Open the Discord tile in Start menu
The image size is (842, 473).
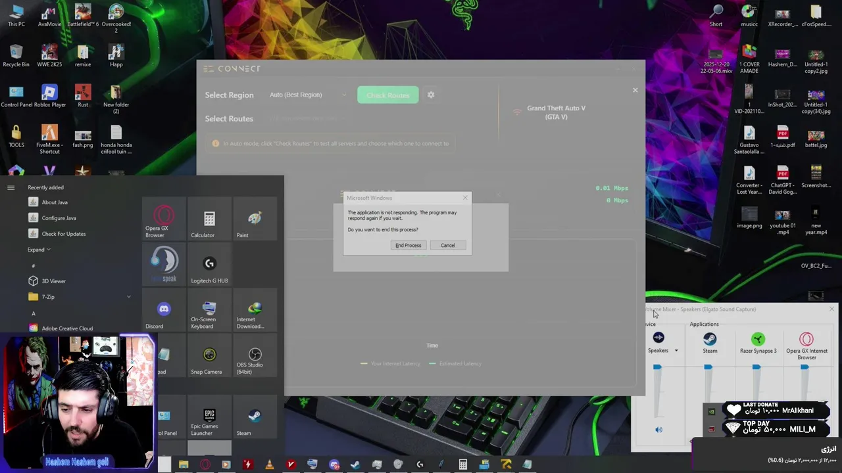(x=164, y=309)
